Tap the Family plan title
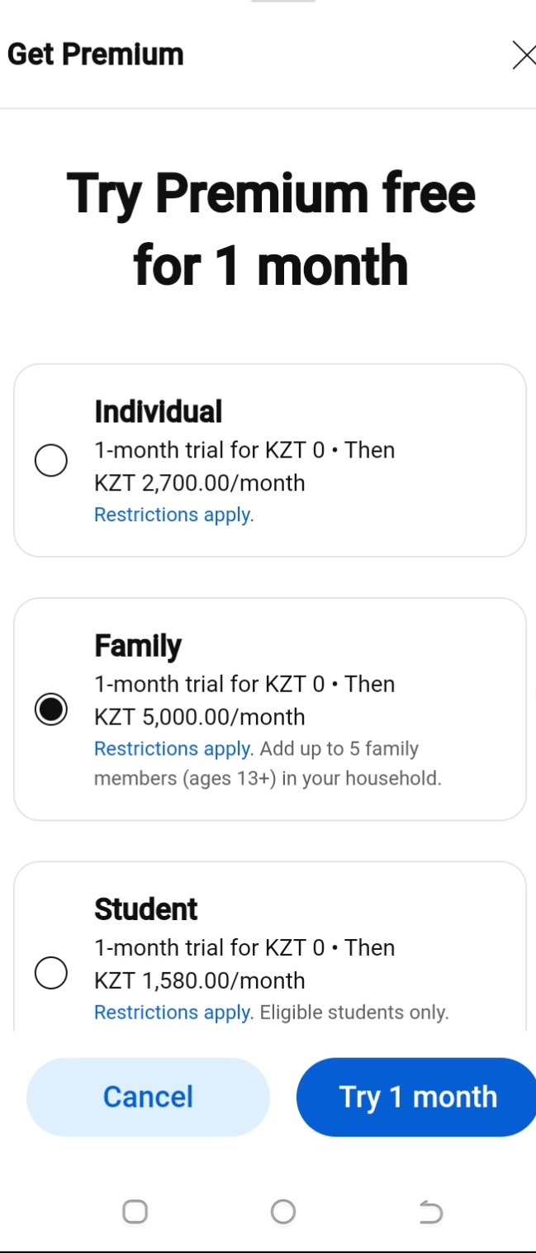Viewport: 536px width, 1253px height. point(138,645)
